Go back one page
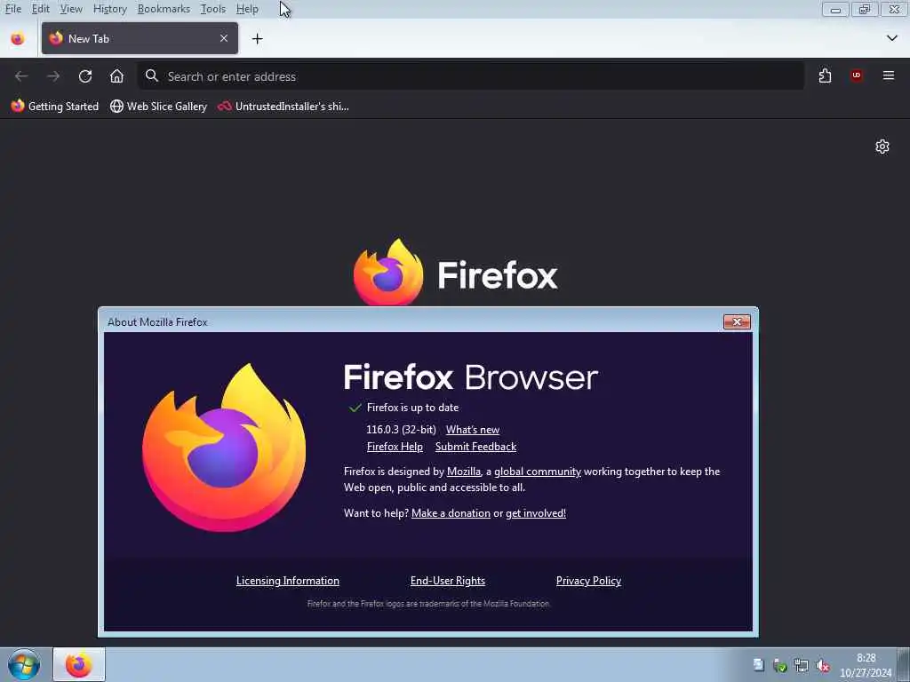Screen dimensions: 910x682 point(21,76)
